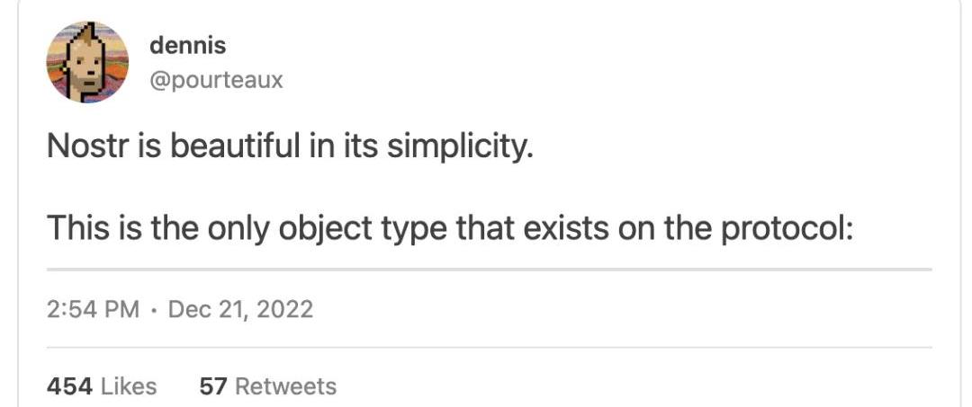The height and width of the screenshot is (407, 972).
Task: Click the line beginning "This is the only object type"
Action: tap(449, 229)
